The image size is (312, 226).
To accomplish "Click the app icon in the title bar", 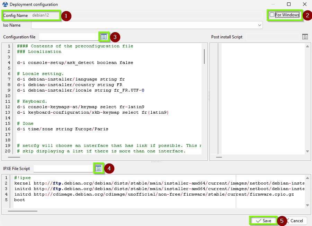I will coord(5,4).
